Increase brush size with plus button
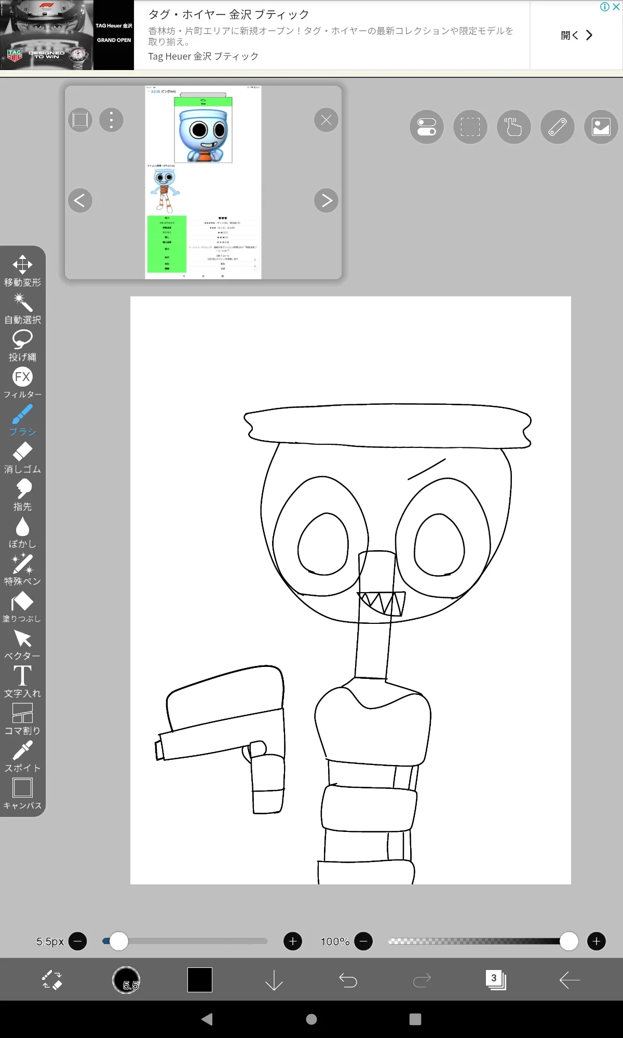623x1038 pixels. pyautogui.click(x=293, y=941)
